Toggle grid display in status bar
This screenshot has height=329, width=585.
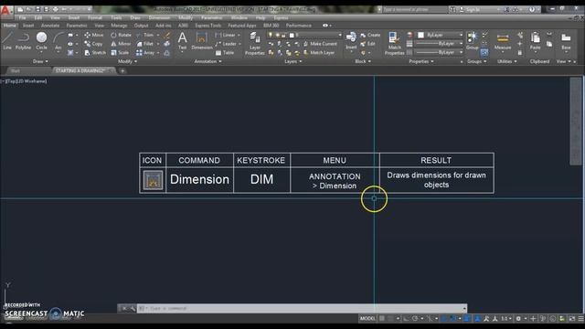[x=382, y=318]
